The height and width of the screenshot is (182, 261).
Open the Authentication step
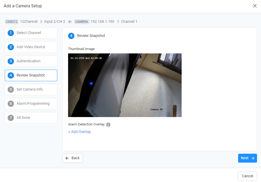31,61
